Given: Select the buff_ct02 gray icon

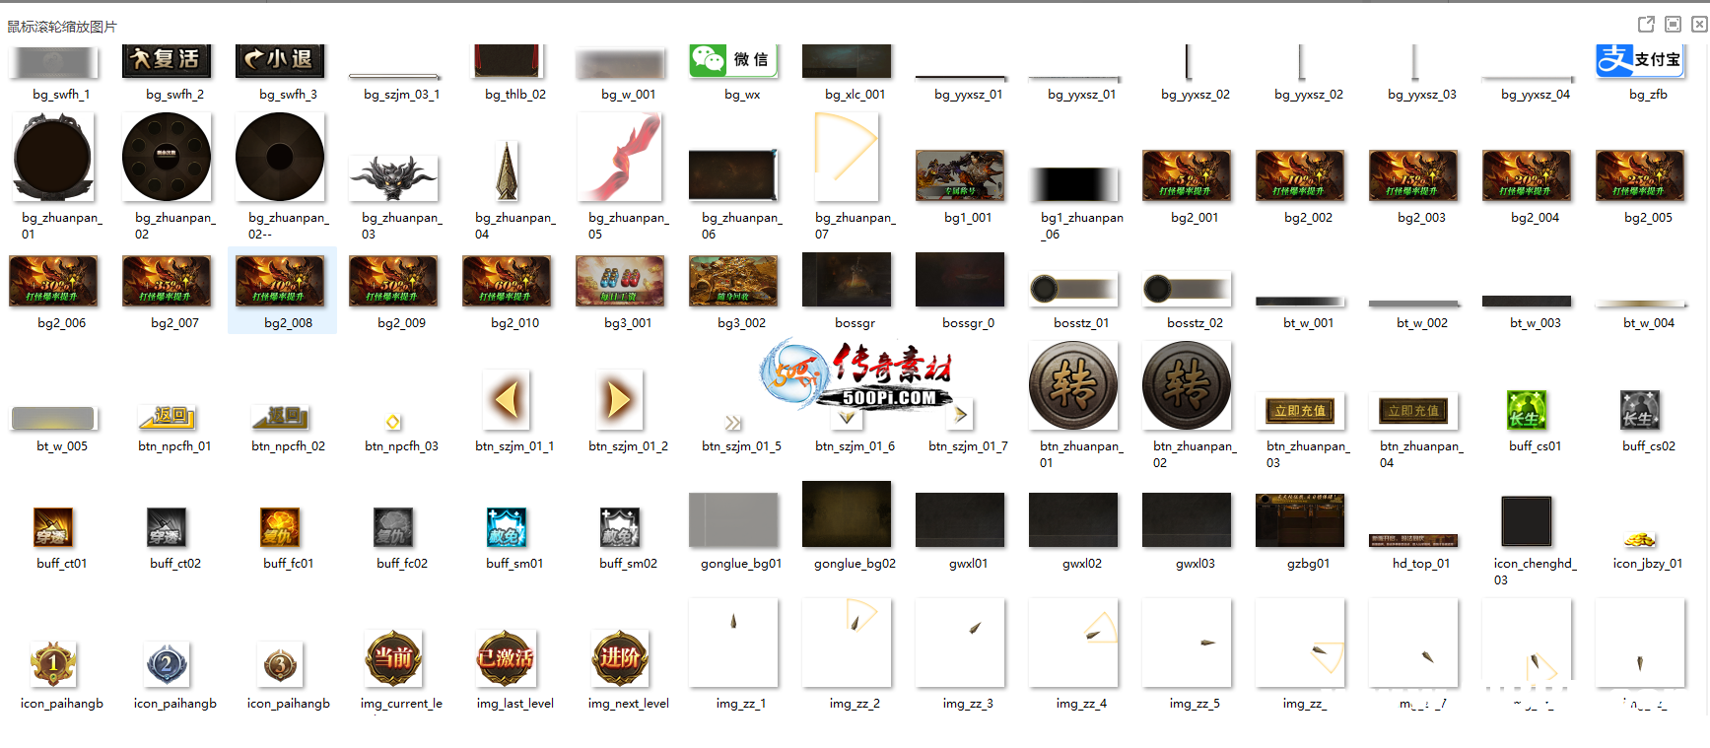Looking at the screenshot, I should point(167,527).
